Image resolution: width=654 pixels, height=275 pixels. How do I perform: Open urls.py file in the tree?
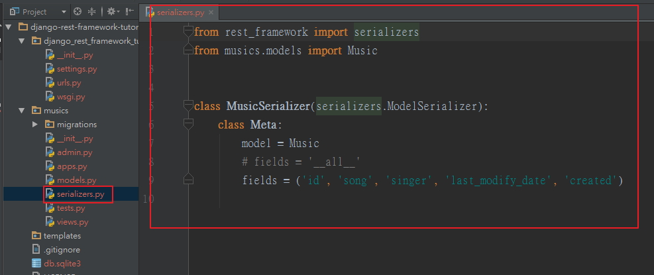tap(69, 83)
